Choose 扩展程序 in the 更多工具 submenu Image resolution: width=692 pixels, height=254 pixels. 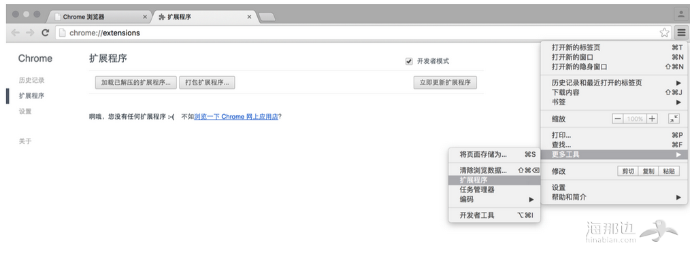point(494,180)
